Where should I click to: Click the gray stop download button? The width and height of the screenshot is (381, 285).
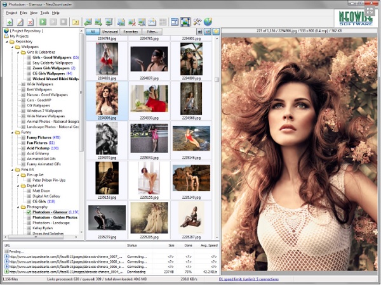point(62,22)
